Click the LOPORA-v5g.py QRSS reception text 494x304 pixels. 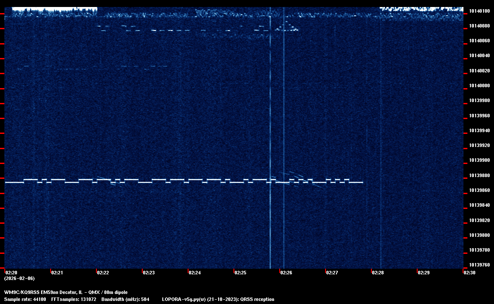[x=218, y=299]
